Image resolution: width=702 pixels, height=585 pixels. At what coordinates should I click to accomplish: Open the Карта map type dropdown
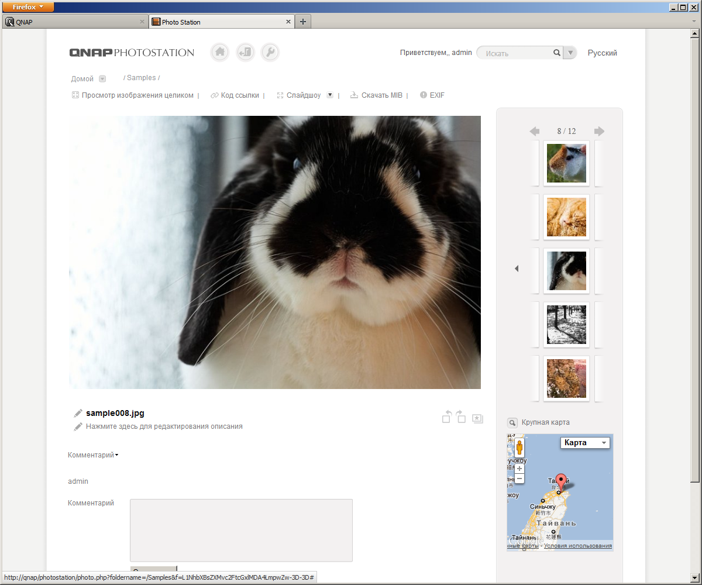[x=585, y=443]
